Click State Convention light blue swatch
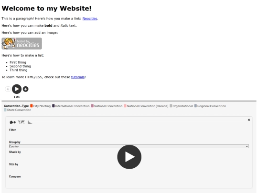Screen dimensions: 258x193 click(x=5, y=110)
